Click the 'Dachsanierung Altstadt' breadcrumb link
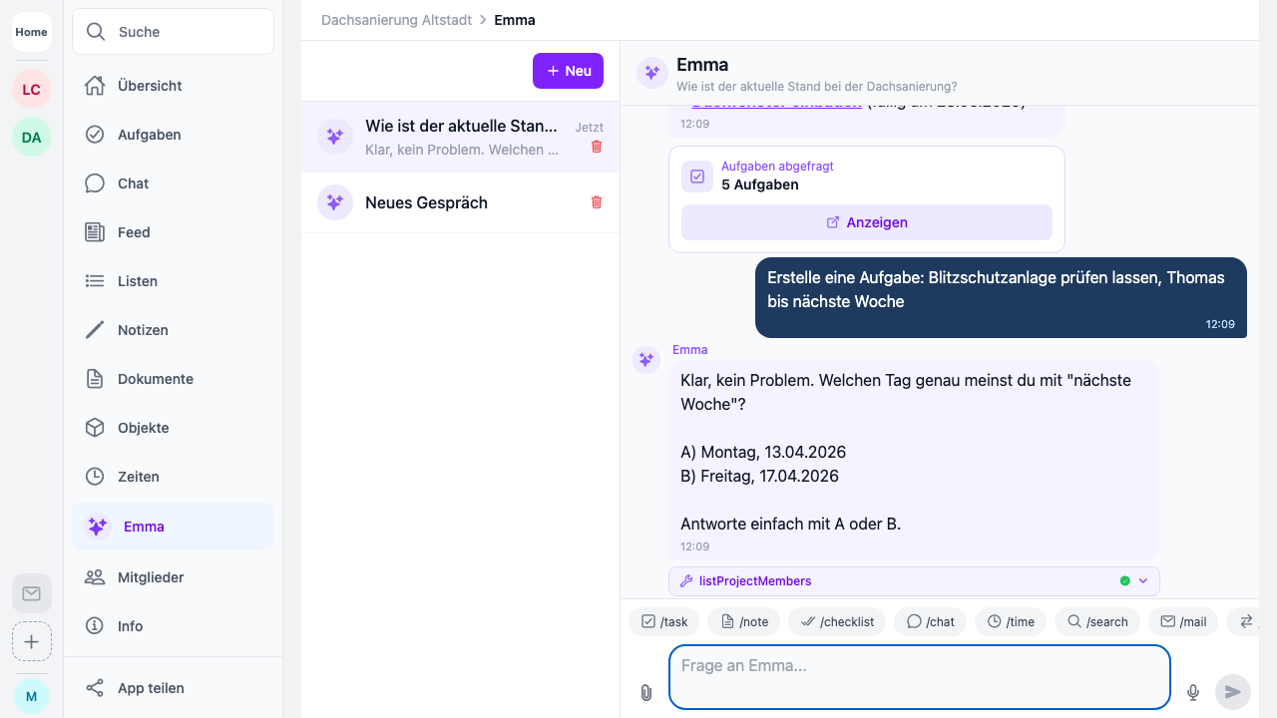 (396, 20)
